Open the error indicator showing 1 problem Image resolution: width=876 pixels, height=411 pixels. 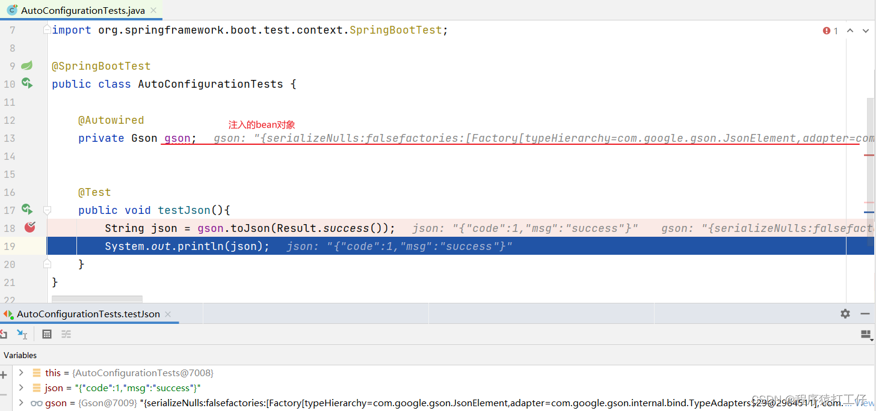830,31
